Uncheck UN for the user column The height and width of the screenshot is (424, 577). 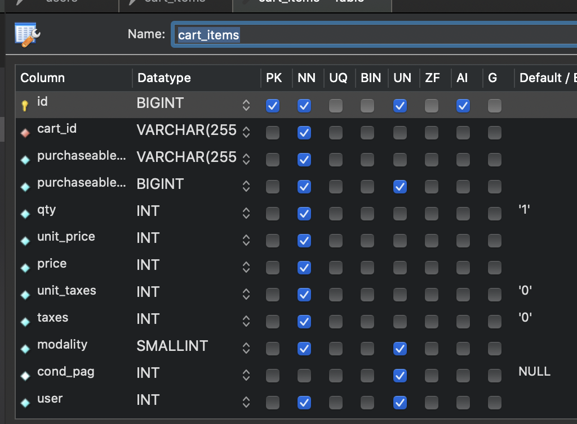pos(400,402)
